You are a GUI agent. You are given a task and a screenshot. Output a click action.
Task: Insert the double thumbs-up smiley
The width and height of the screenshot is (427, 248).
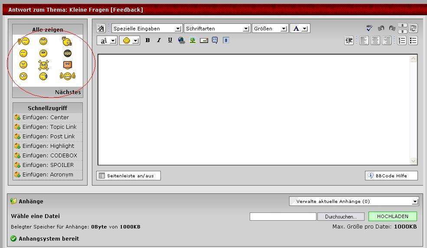pos(67,76)
